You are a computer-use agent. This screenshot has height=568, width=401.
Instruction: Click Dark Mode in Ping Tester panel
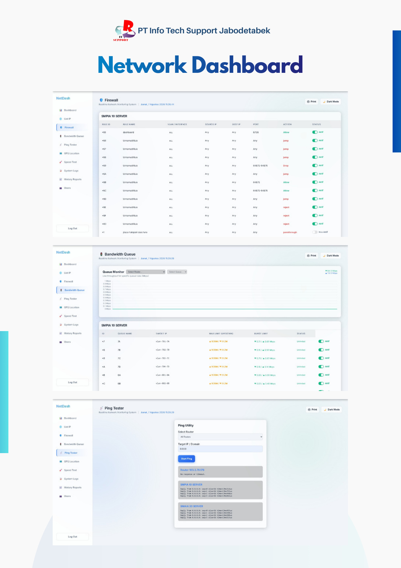pos(332,410)
